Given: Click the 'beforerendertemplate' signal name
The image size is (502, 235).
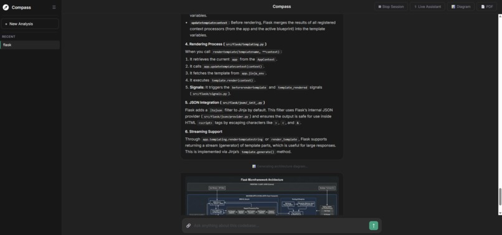Looking at the screenshot, I should 249,87.
